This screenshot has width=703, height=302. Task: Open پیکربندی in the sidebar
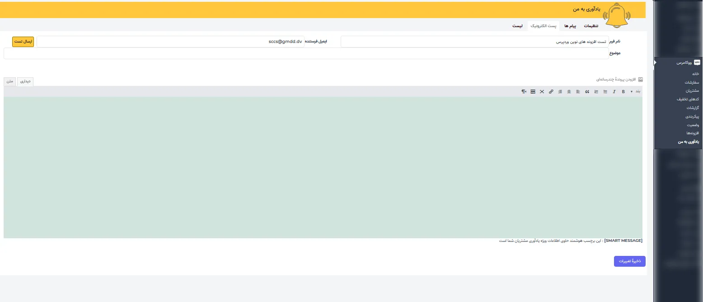693,116
